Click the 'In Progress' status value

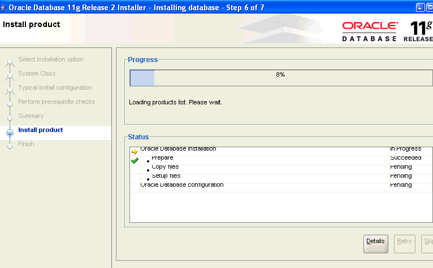coord(406,149)
